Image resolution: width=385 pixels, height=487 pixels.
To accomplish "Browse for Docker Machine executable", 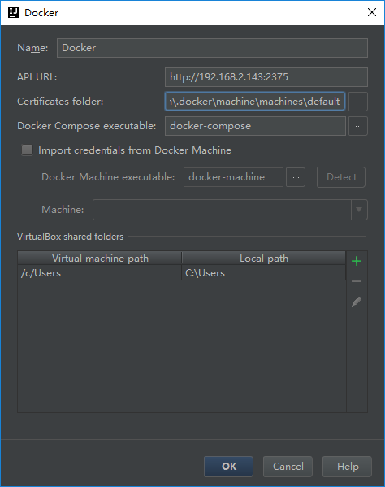I will point(296,177).
